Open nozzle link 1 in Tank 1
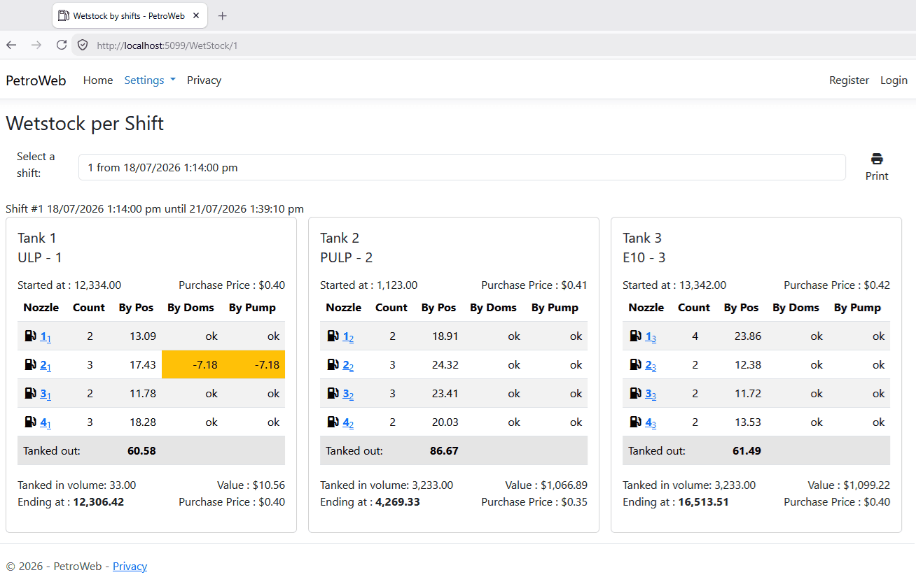 coord(46,337)
